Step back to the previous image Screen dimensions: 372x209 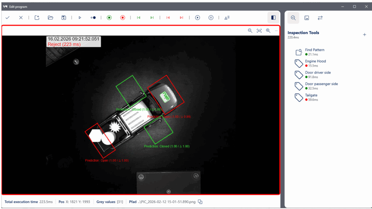pos(138,17)
